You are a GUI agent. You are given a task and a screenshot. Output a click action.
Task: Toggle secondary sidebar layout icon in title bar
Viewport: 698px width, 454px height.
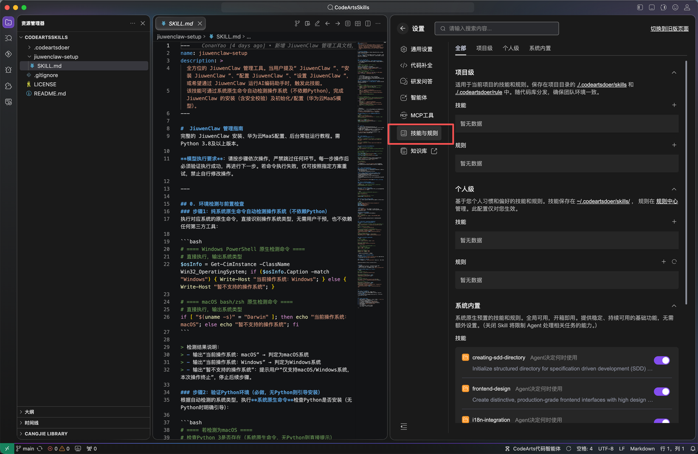(664, 8)
